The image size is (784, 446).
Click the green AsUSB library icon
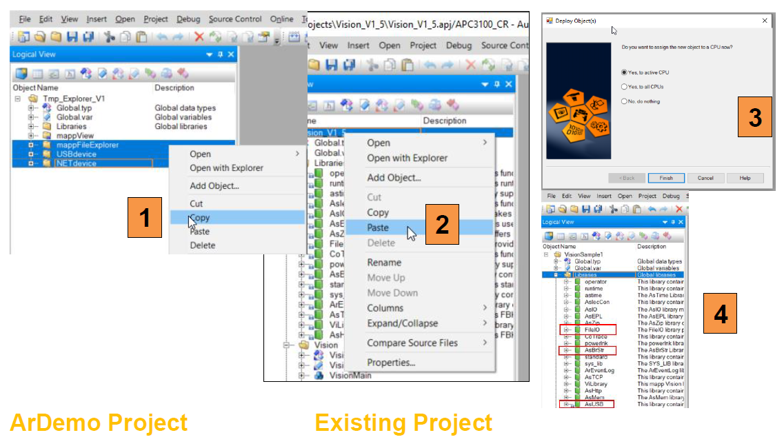tap(578, 405)
